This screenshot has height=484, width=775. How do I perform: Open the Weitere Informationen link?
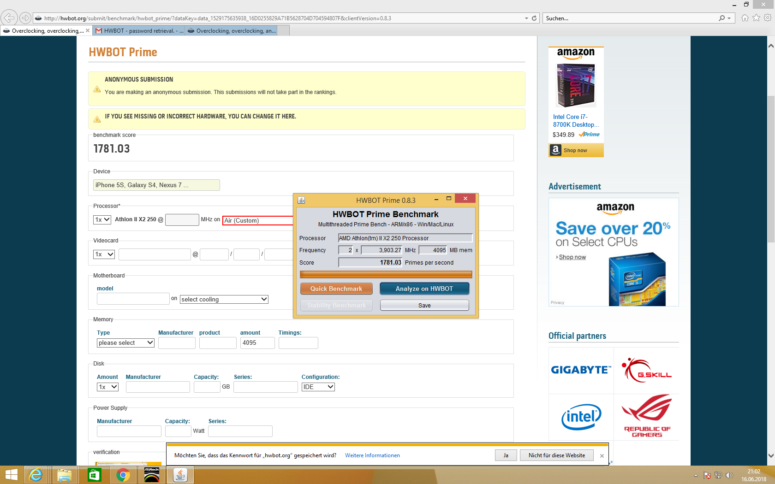click(372, 455)
